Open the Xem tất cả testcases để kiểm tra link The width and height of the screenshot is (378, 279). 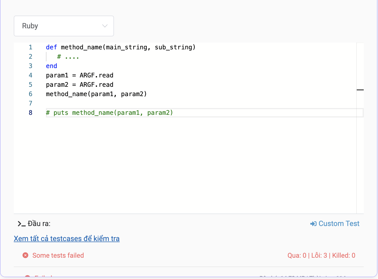click(x=67, y=238)
